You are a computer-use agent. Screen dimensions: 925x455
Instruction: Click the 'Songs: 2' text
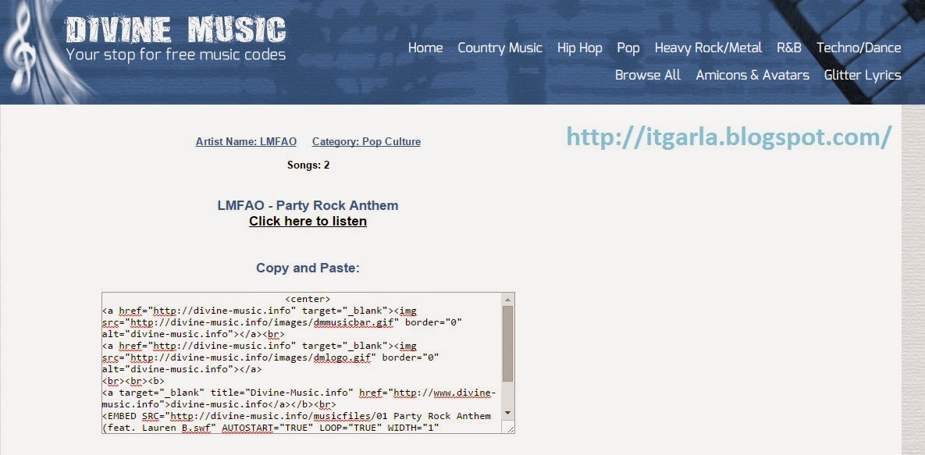point(308,165)
